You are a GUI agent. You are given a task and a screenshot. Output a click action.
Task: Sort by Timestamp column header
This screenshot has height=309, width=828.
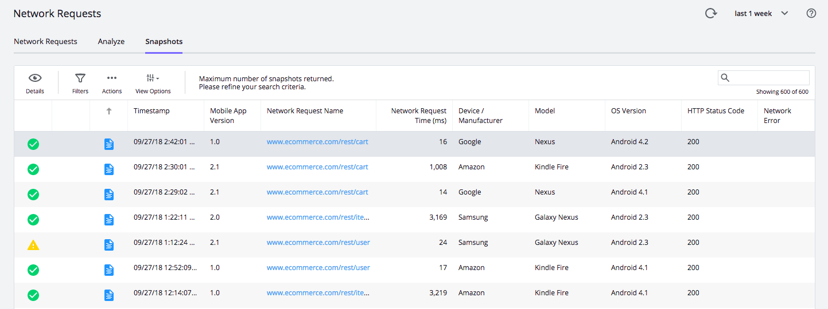[151, 111]
